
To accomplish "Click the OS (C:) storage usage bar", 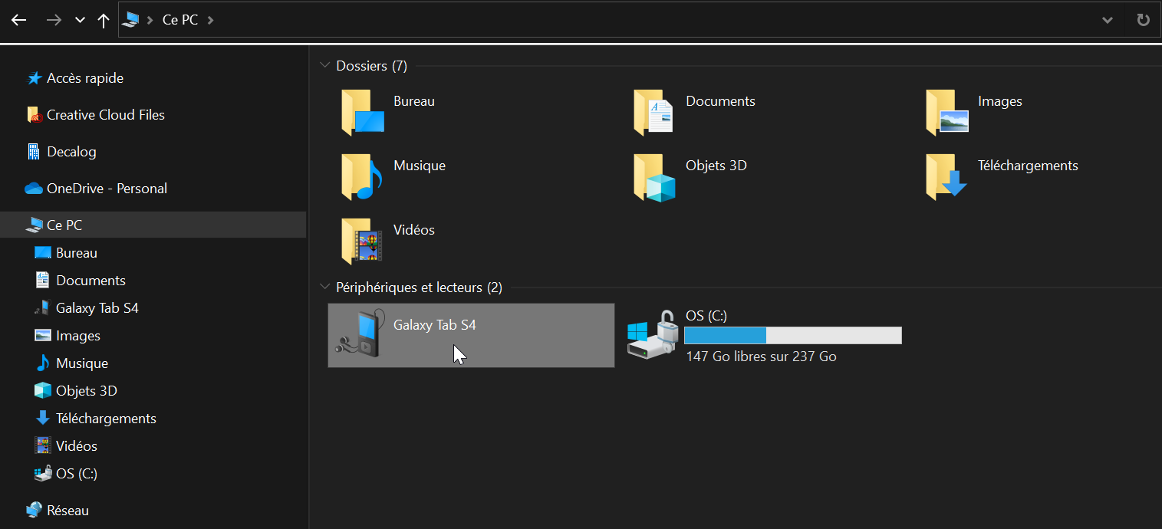I will 792,336.
